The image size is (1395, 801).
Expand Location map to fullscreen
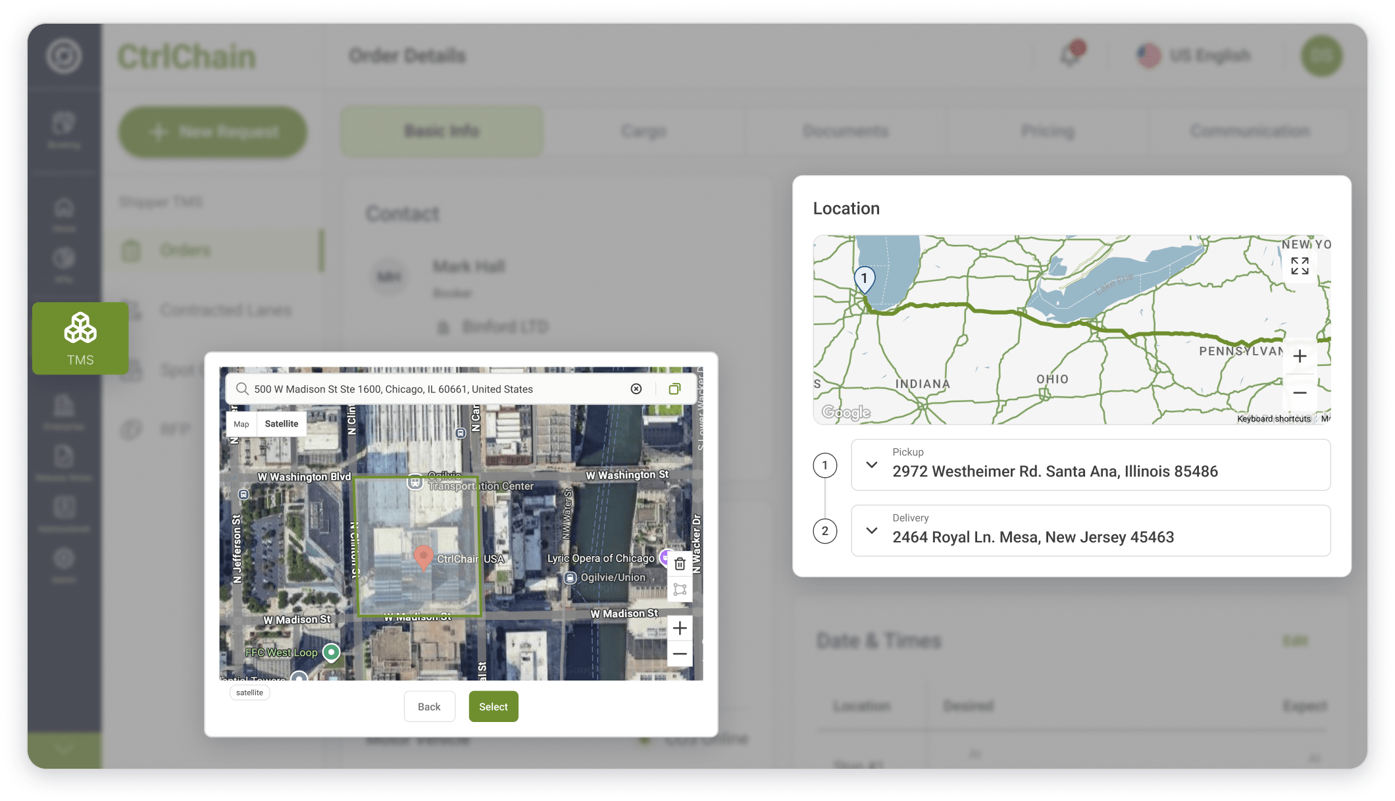tap(1300, 266)
